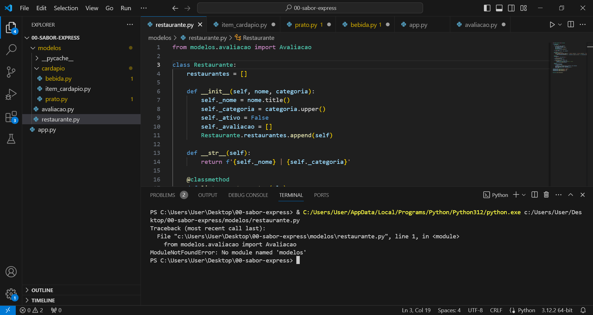The width and height of the screenshot is (593, 315).
Task: Split the editor to the right
Action: (x=571, y=24)
